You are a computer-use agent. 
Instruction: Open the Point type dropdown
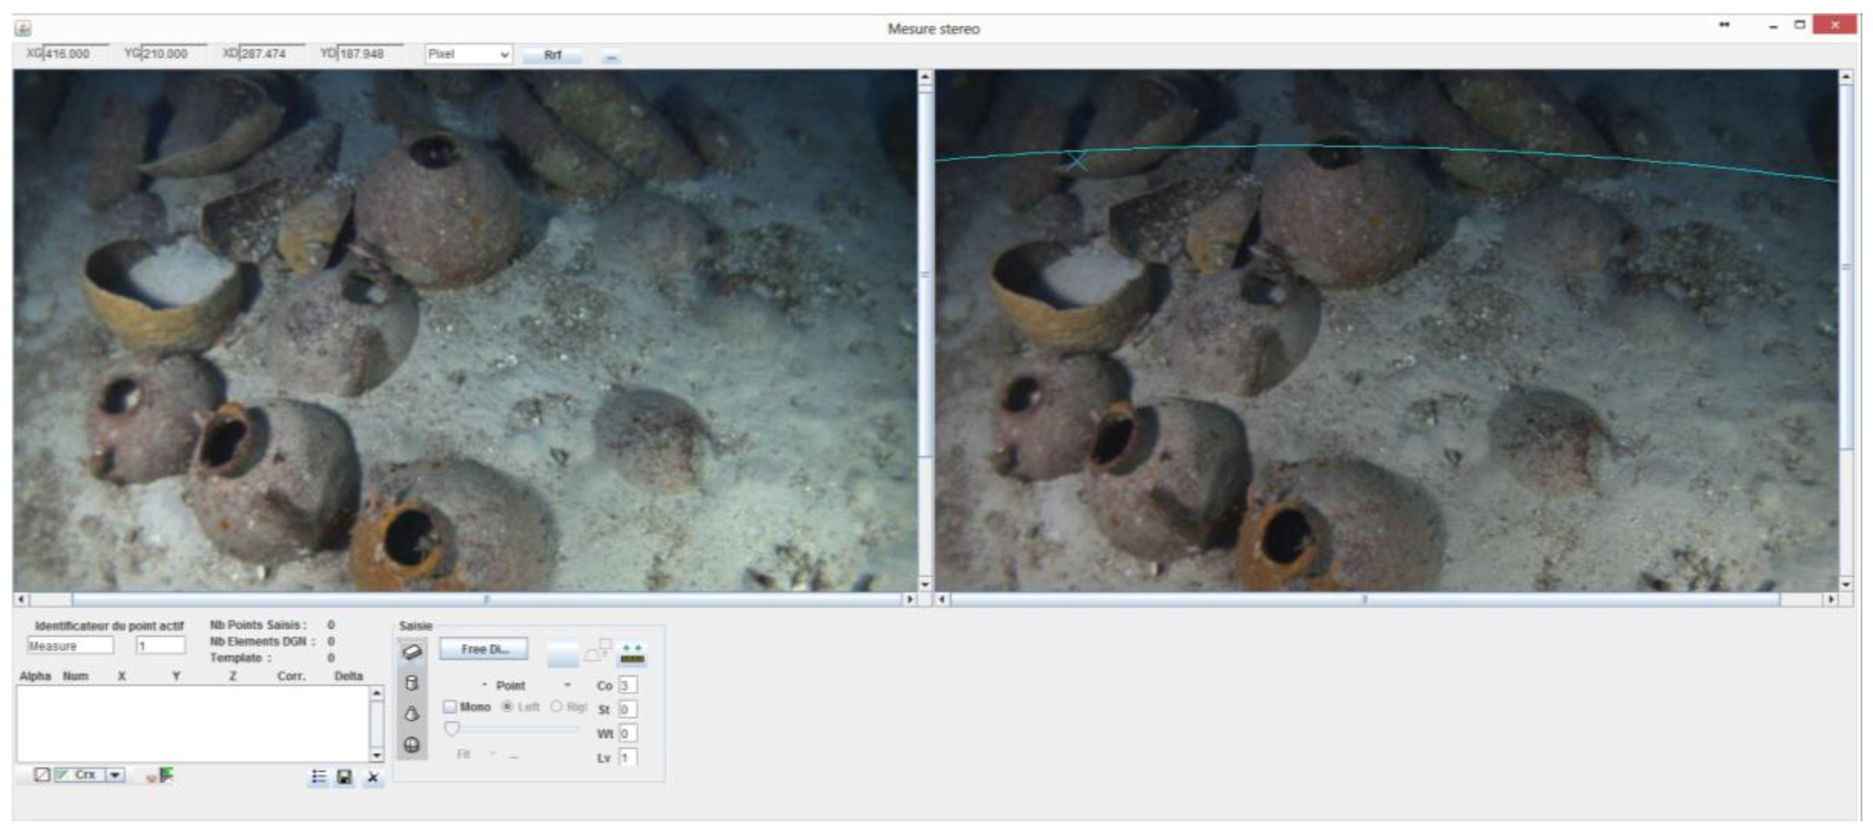(567, 686)
